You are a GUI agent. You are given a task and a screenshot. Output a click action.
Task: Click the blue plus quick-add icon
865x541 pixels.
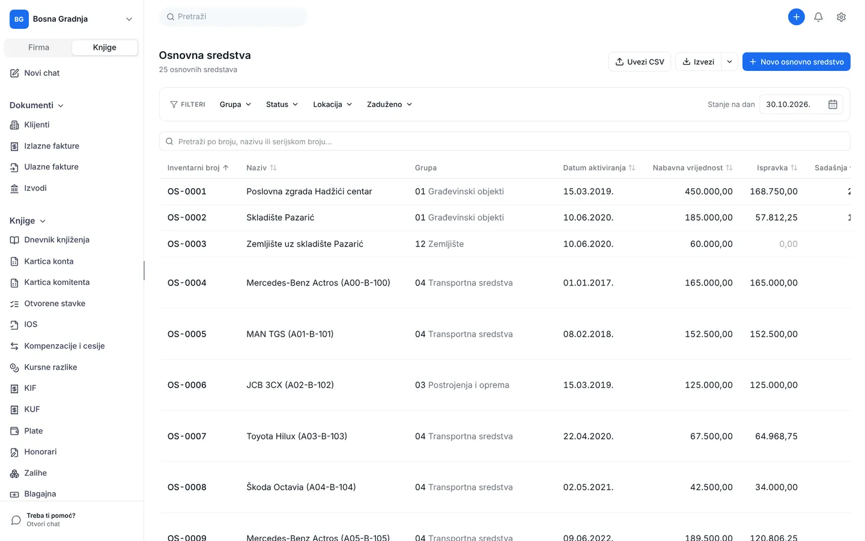(x=796, y=17)
